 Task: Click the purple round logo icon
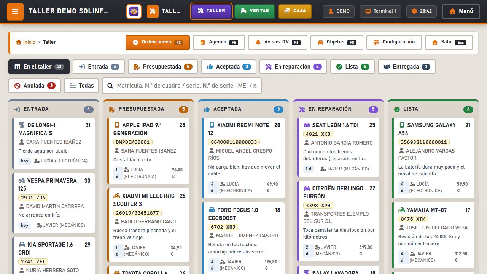134,11
